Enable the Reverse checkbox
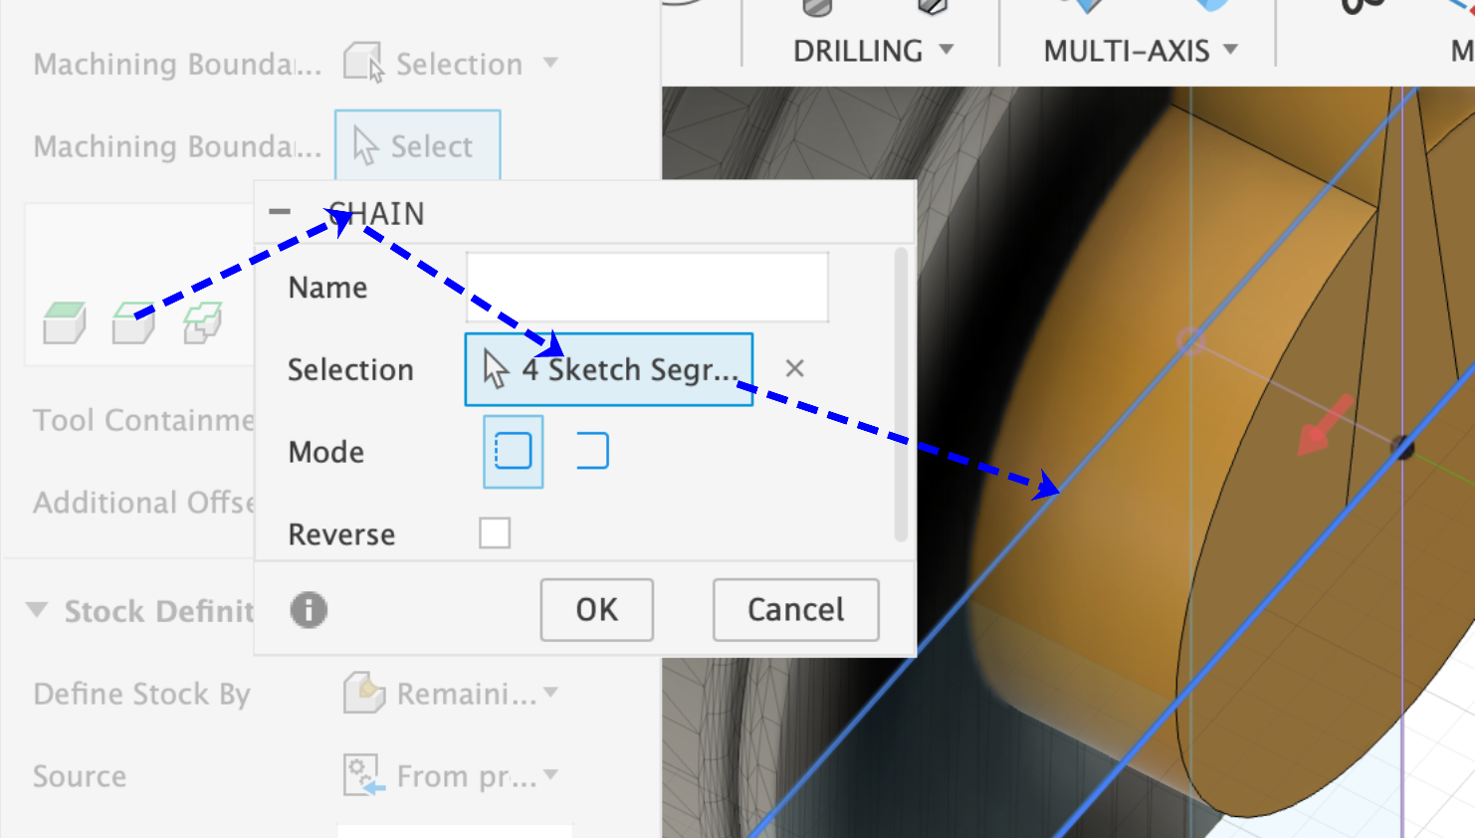This screenshot has height=838, width=1479. (495, 533)
